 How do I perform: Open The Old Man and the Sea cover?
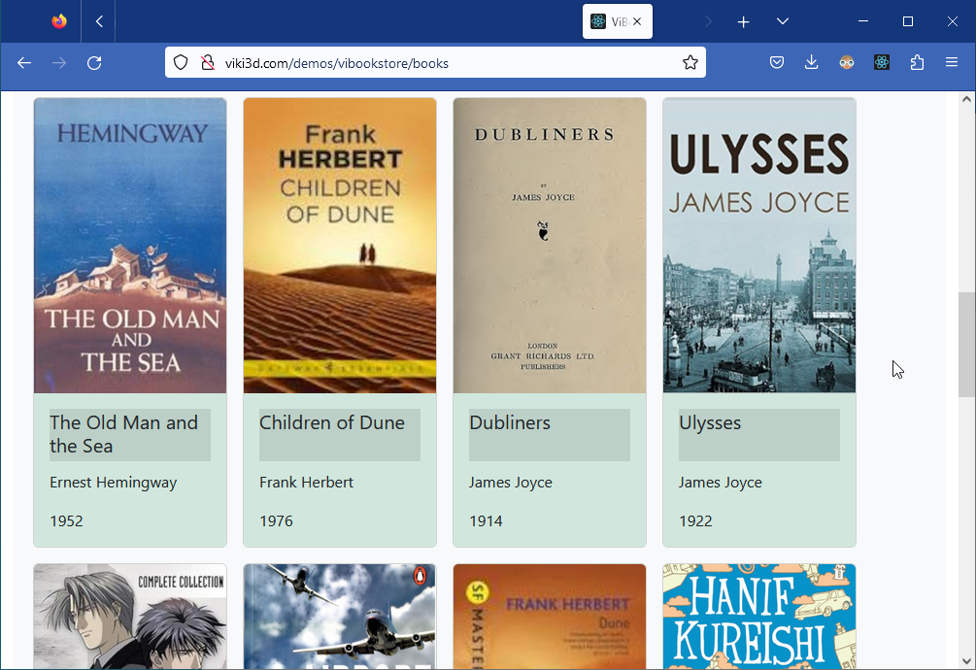pos(130,245)
